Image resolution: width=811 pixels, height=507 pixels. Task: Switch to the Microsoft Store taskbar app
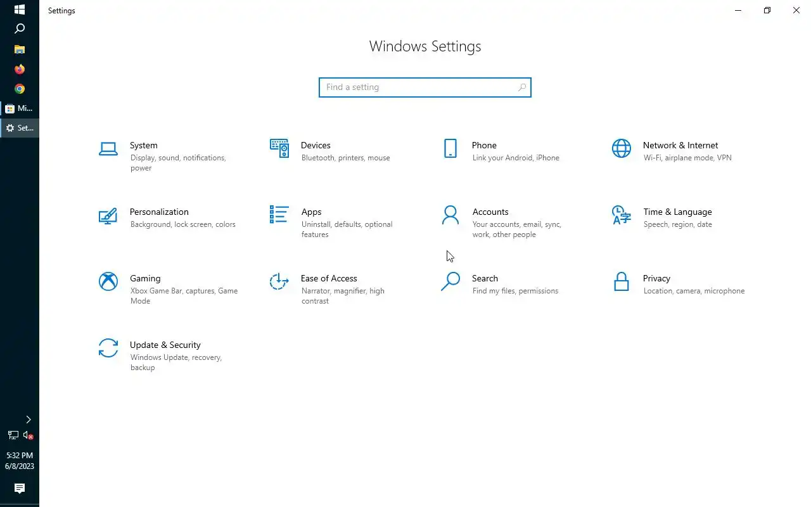pos(20,108)
